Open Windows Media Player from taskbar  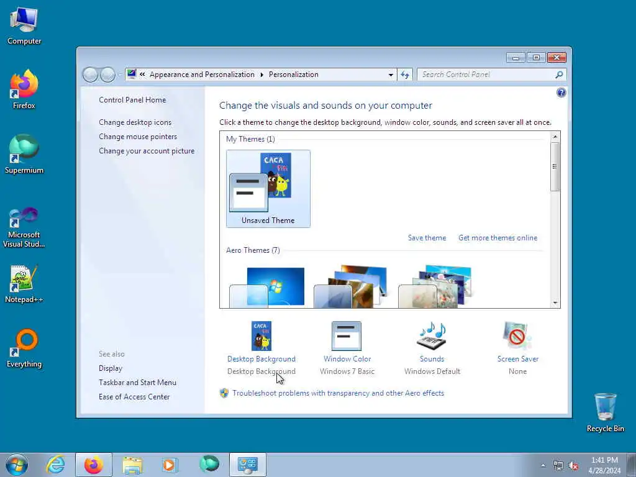170,465
